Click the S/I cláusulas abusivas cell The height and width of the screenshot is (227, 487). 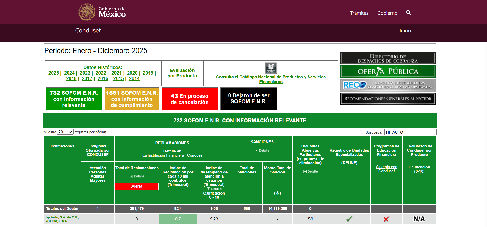pos(310,219)
